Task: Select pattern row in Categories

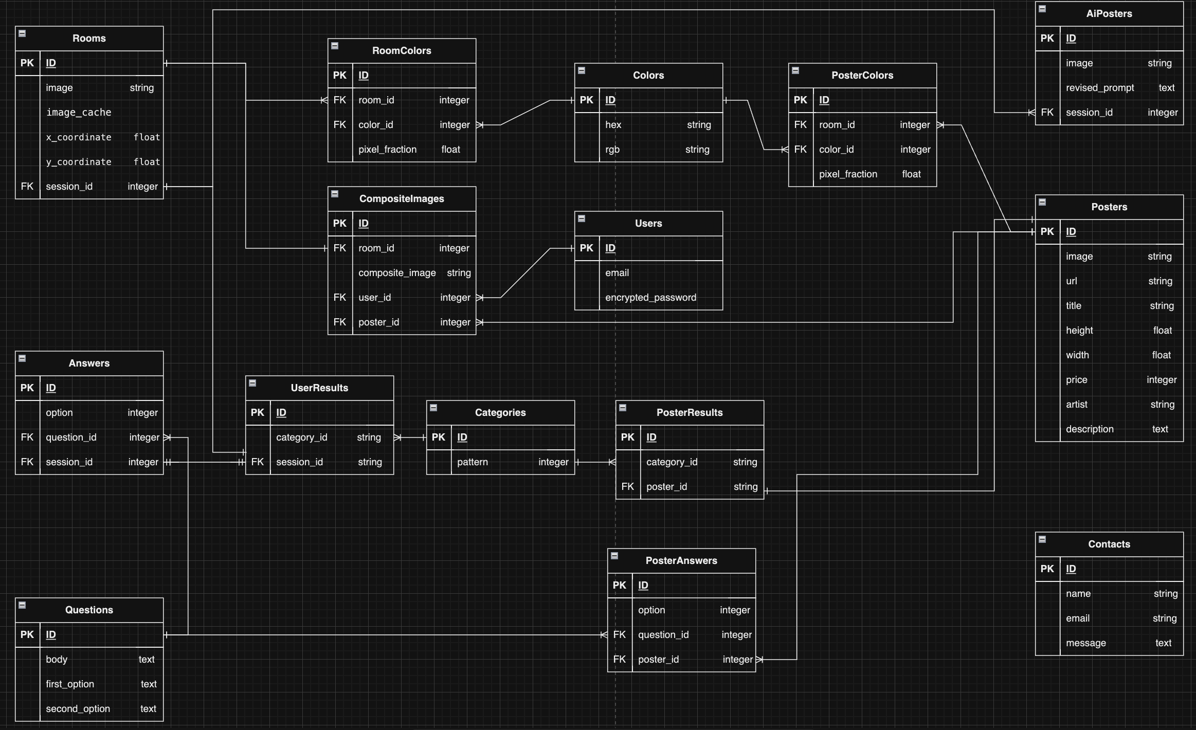Action: click(x=500, y=462)
